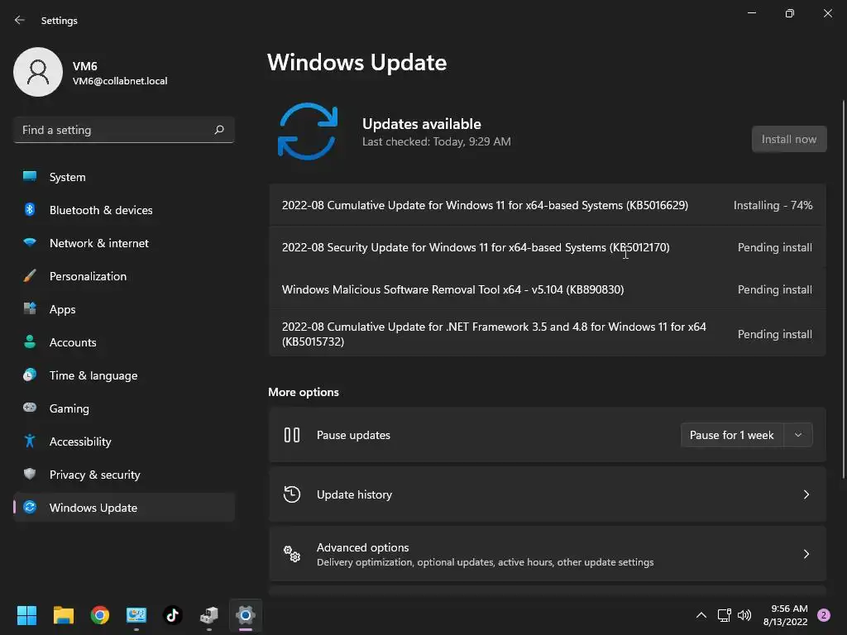This screenshot has width=847, height=635.
Task: Open the Windows Start menu
Action: coord(26,615)
